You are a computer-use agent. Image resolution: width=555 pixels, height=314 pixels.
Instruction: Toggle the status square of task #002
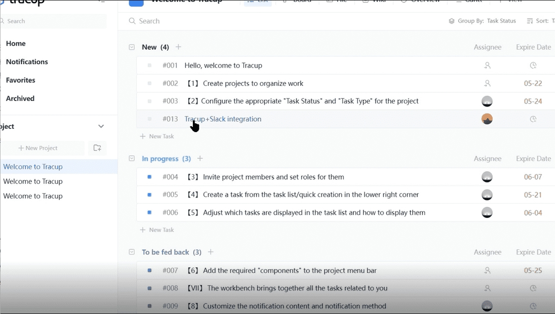point(149,84)
